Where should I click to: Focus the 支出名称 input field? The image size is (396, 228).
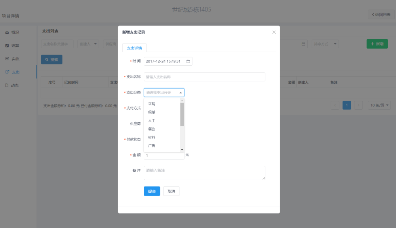tap(205, 77)
